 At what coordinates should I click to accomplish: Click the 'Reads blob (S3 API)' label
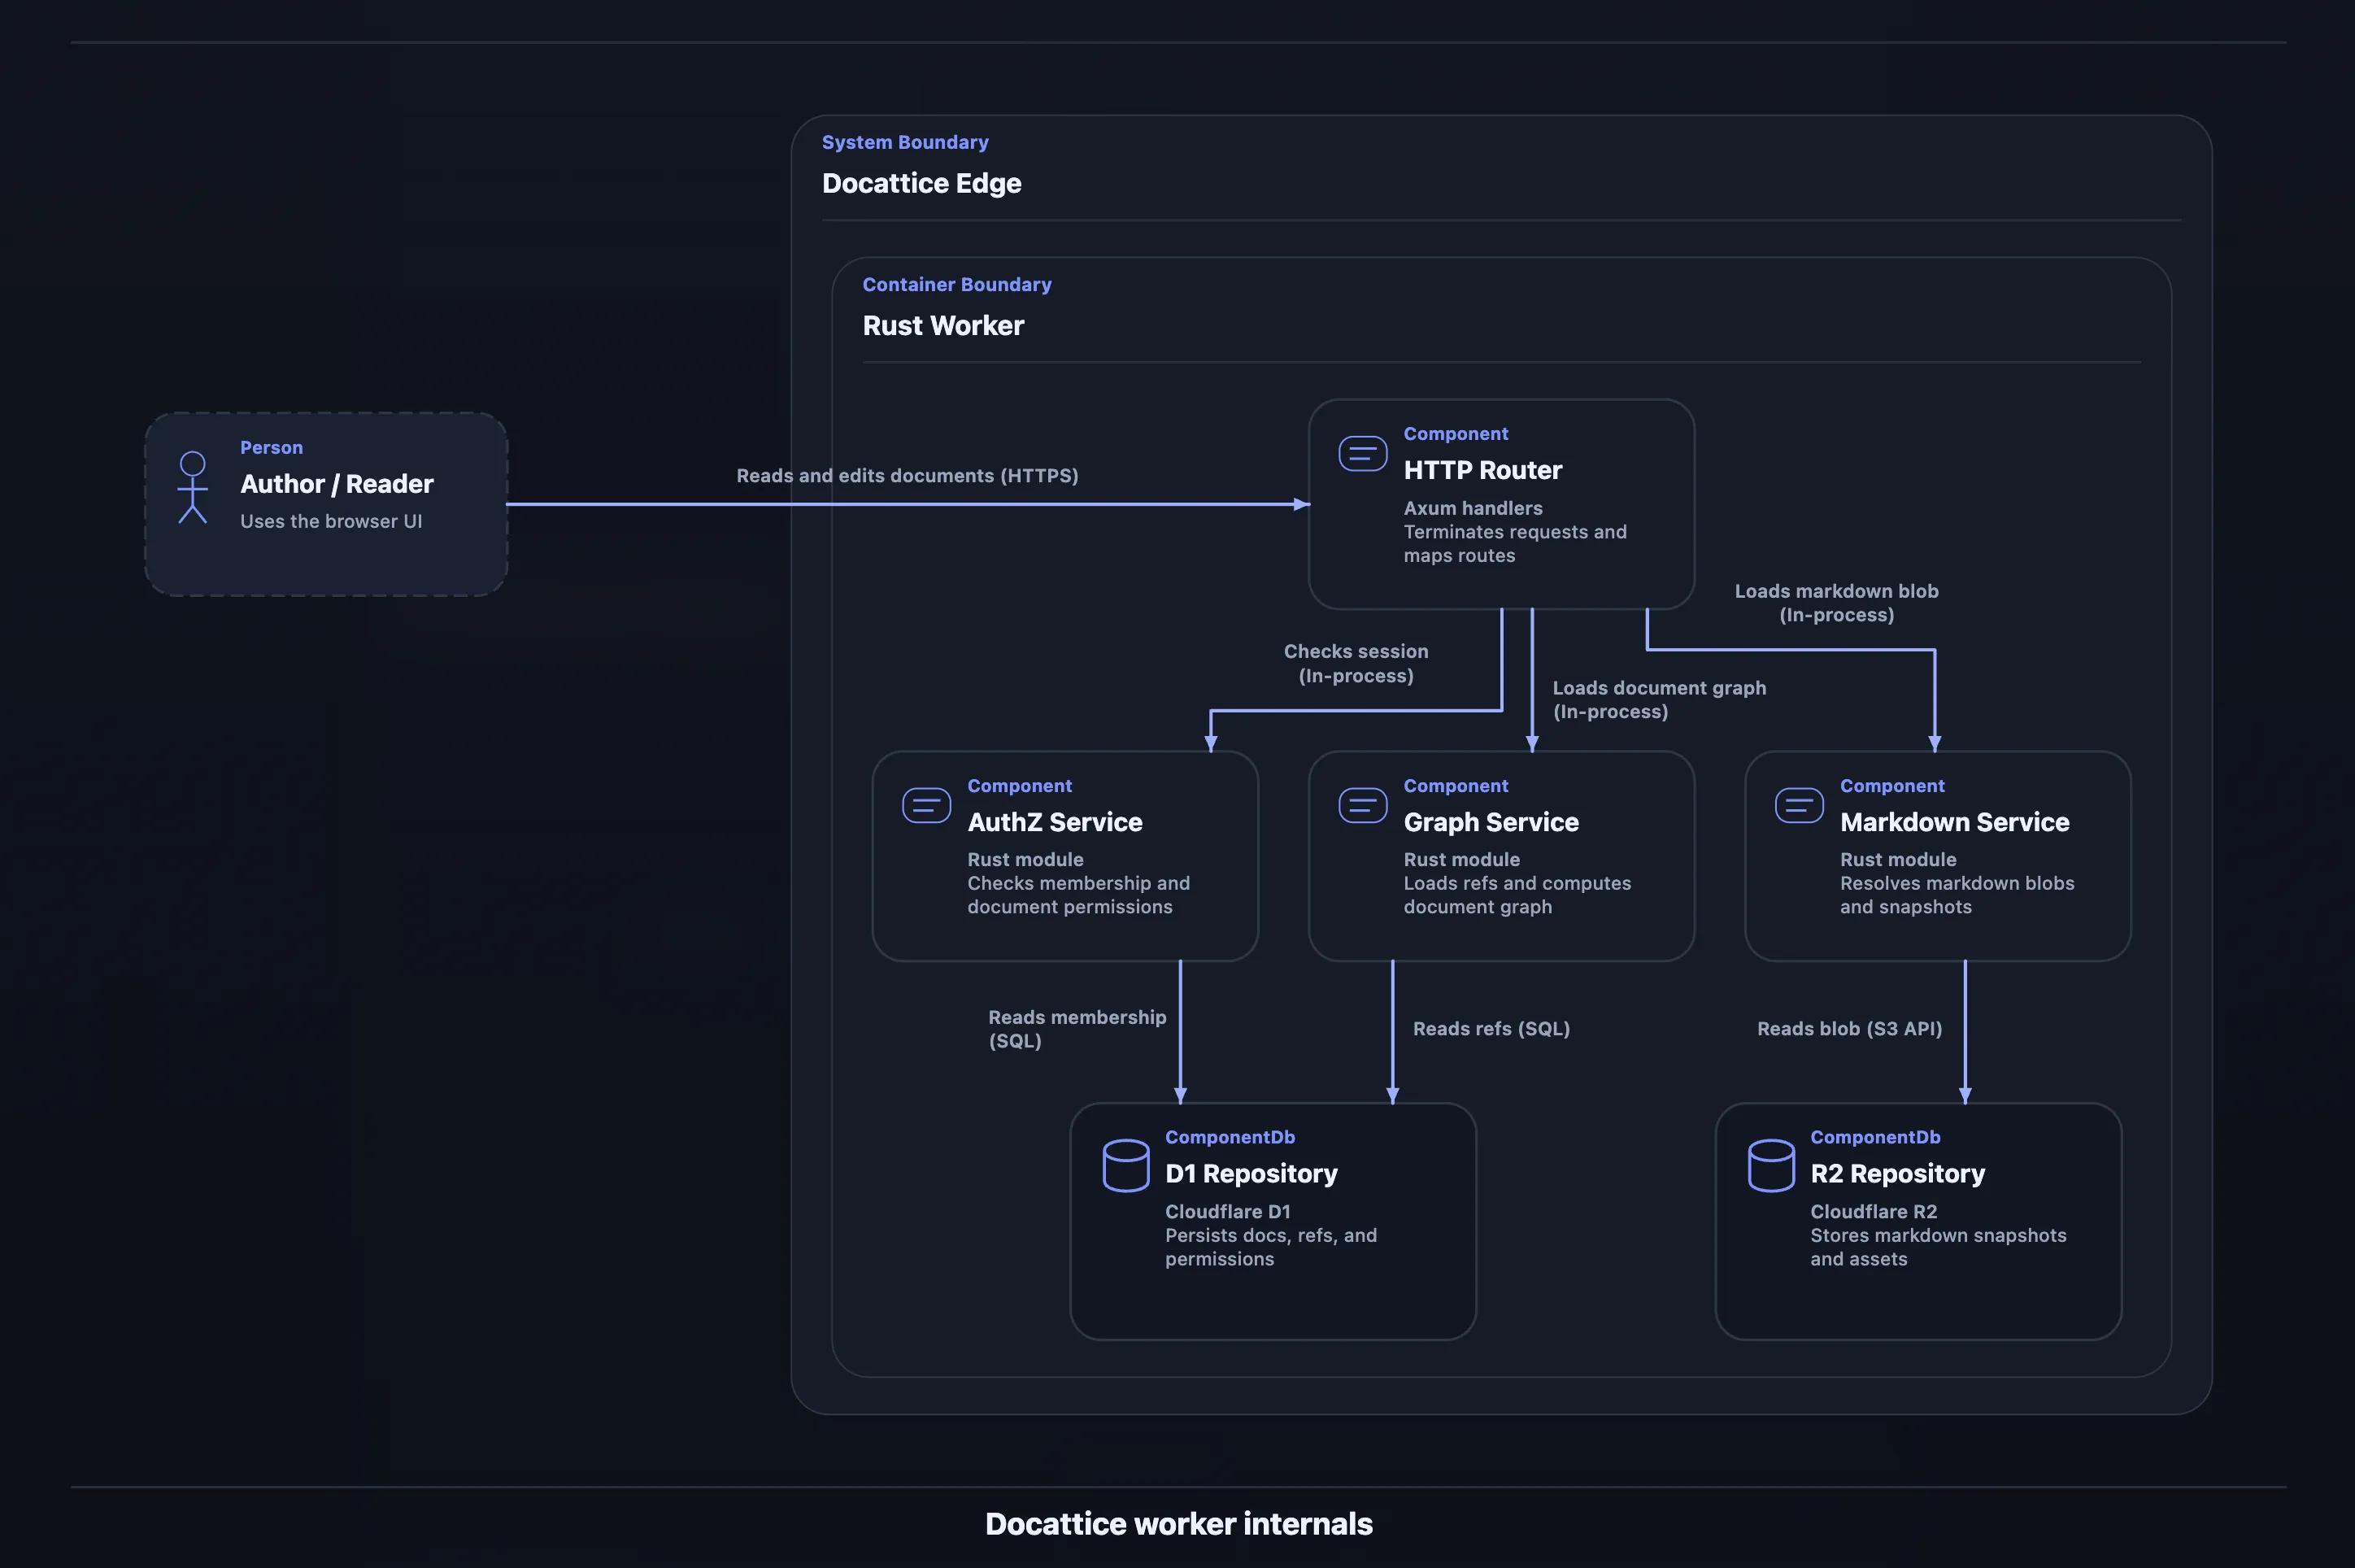tap(1849, 1028)
